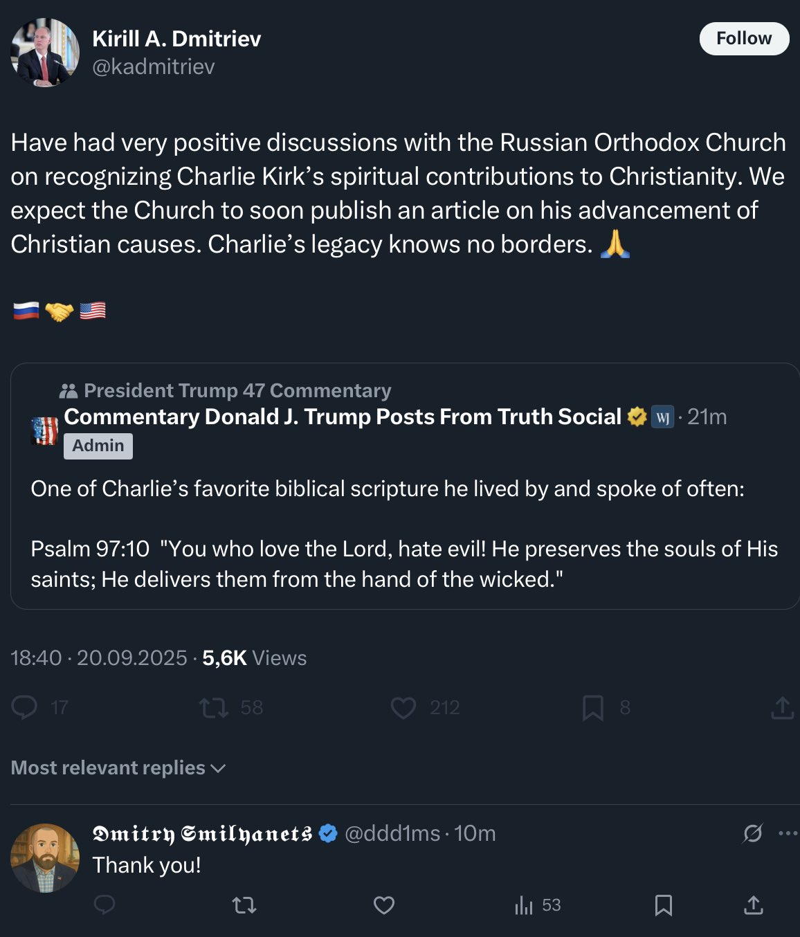Like the Thank you reply
Screen dimensions: 800x937
384,904
